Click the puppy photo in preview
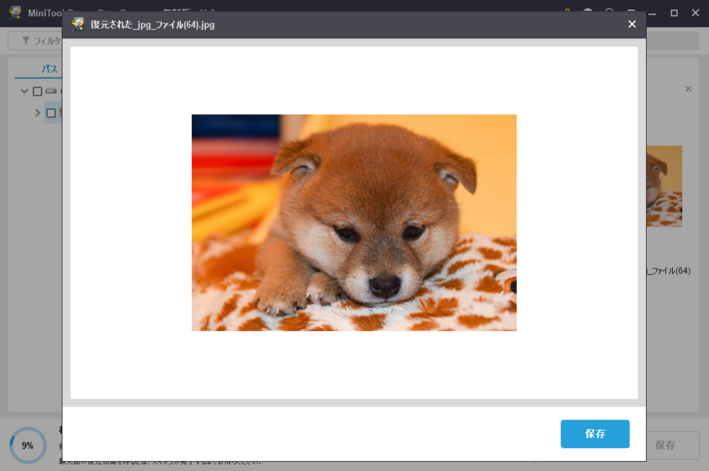 (354, 223)
